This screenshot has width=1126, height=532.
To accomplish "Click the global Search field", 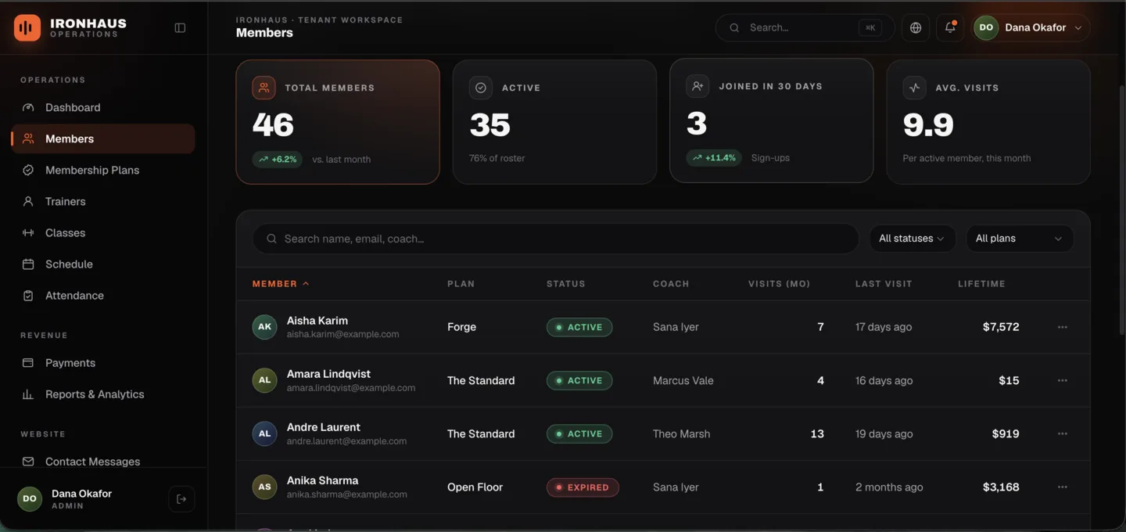I will click(x=805, y=27).
